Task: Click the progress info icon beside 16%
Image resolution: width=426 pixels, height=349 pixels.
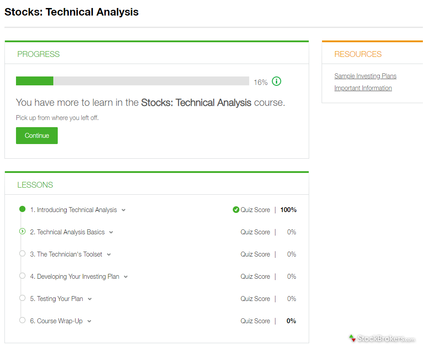Action: tap(276, 81)
